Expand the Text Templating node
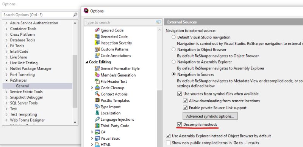Screen dimensions: 303x147 point(6,114)
